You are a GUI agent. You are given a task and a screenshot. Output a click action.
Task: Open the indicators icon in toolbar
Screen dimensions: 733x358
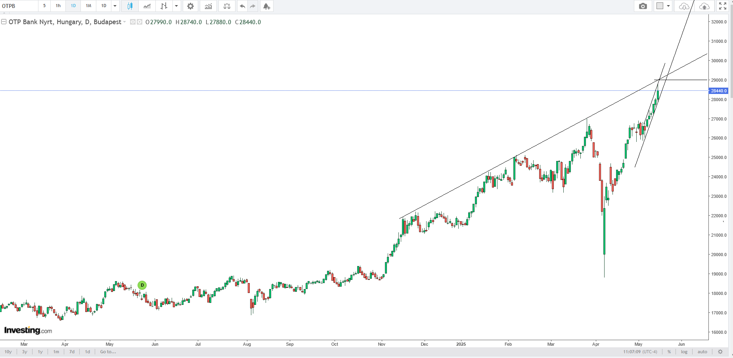209,6
